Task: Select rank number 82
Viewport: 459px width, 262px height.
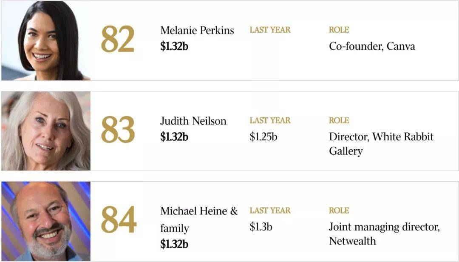Action: click(x=118, y=39)
